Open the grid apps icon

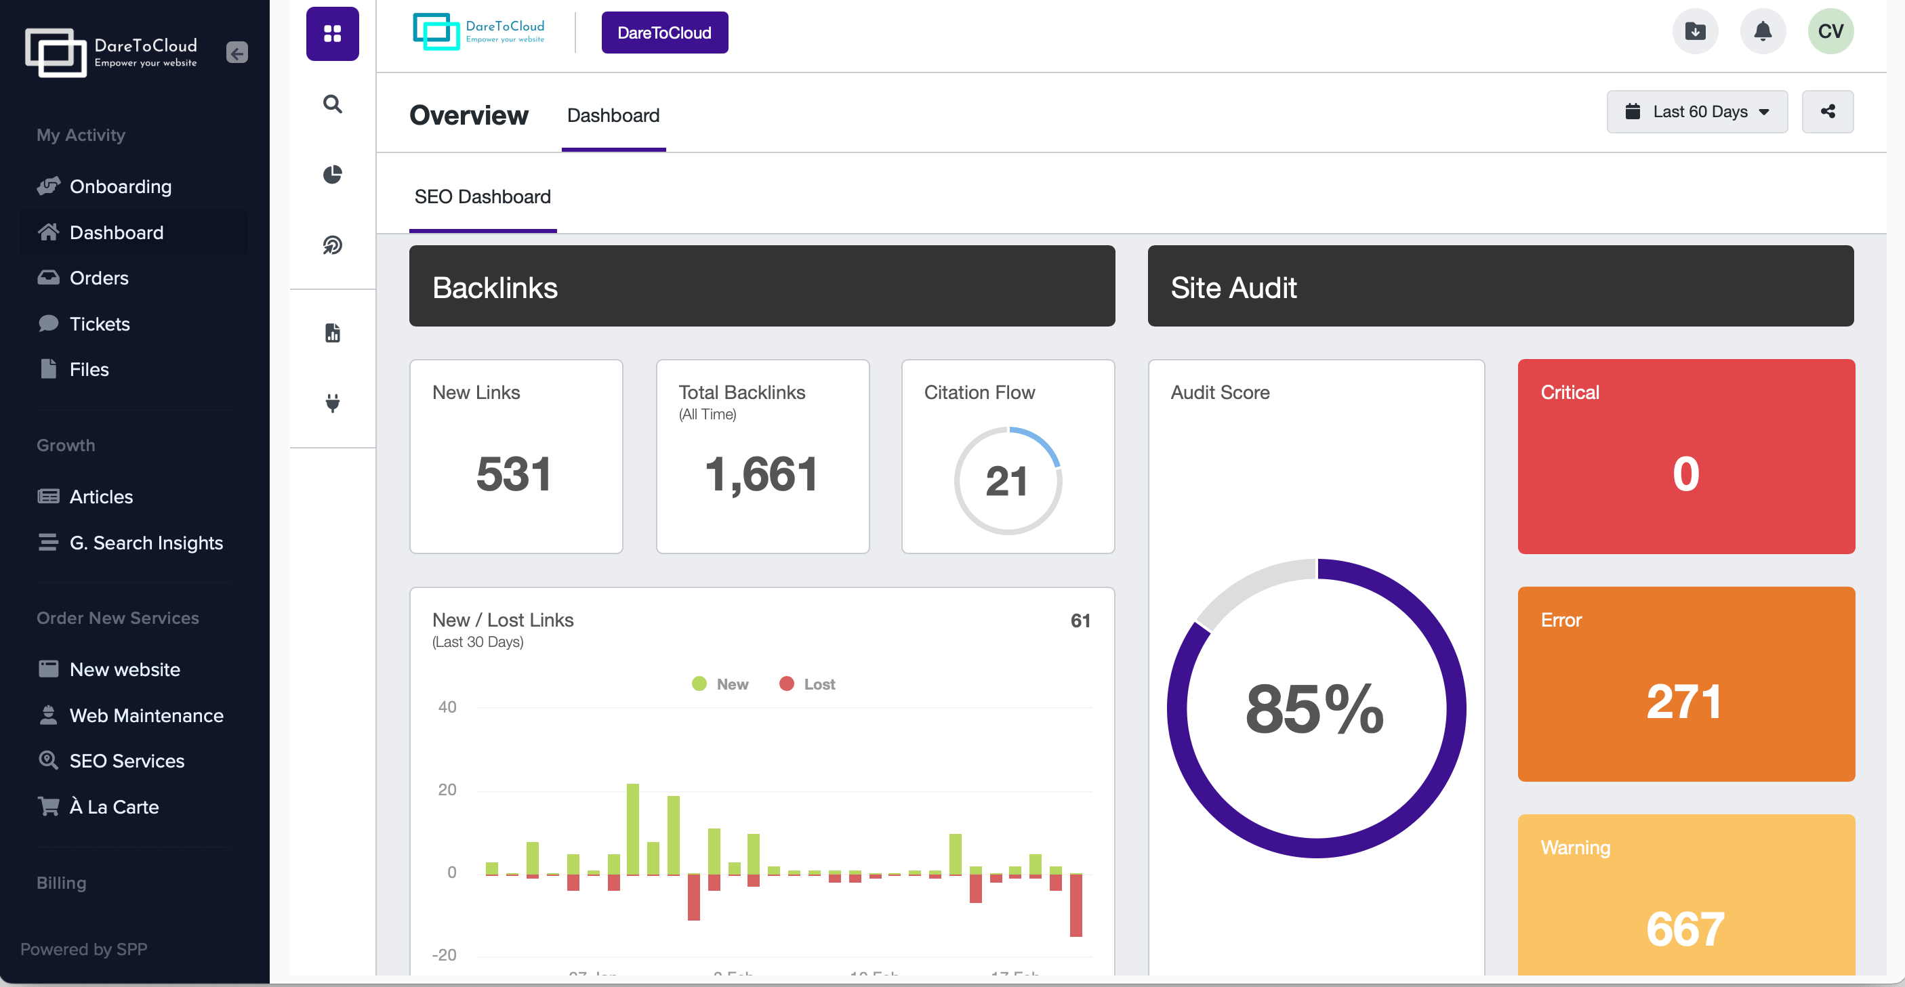coord(332,33)
